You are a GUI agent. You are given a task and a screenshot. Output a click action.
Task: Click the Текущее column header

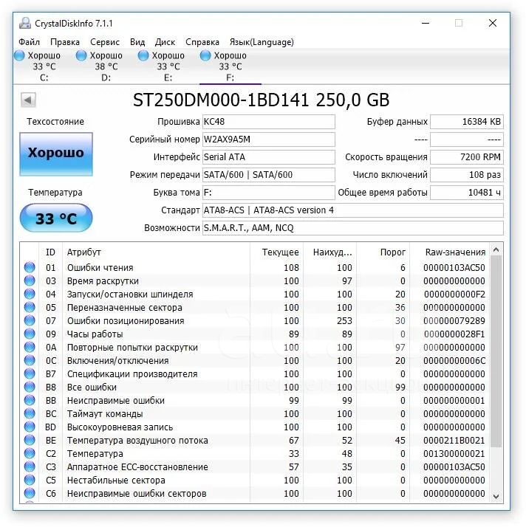point(276,252)
